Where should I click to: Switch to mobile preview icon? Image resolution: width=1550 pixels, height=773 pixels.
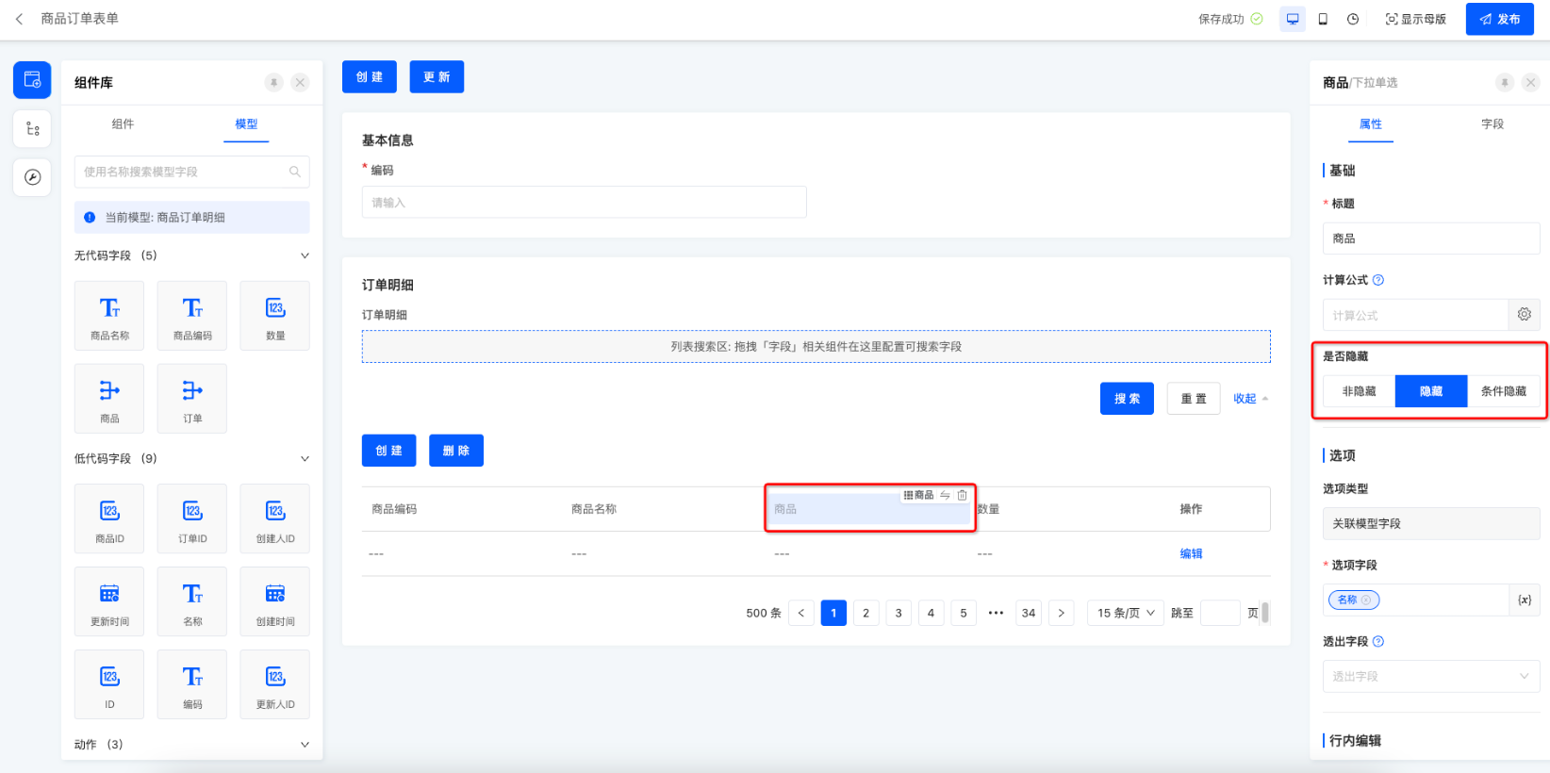[x=1323, y=19]
